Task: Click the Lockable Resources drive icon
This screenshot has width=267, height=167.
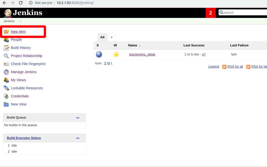Action: (x=6, y=88)
